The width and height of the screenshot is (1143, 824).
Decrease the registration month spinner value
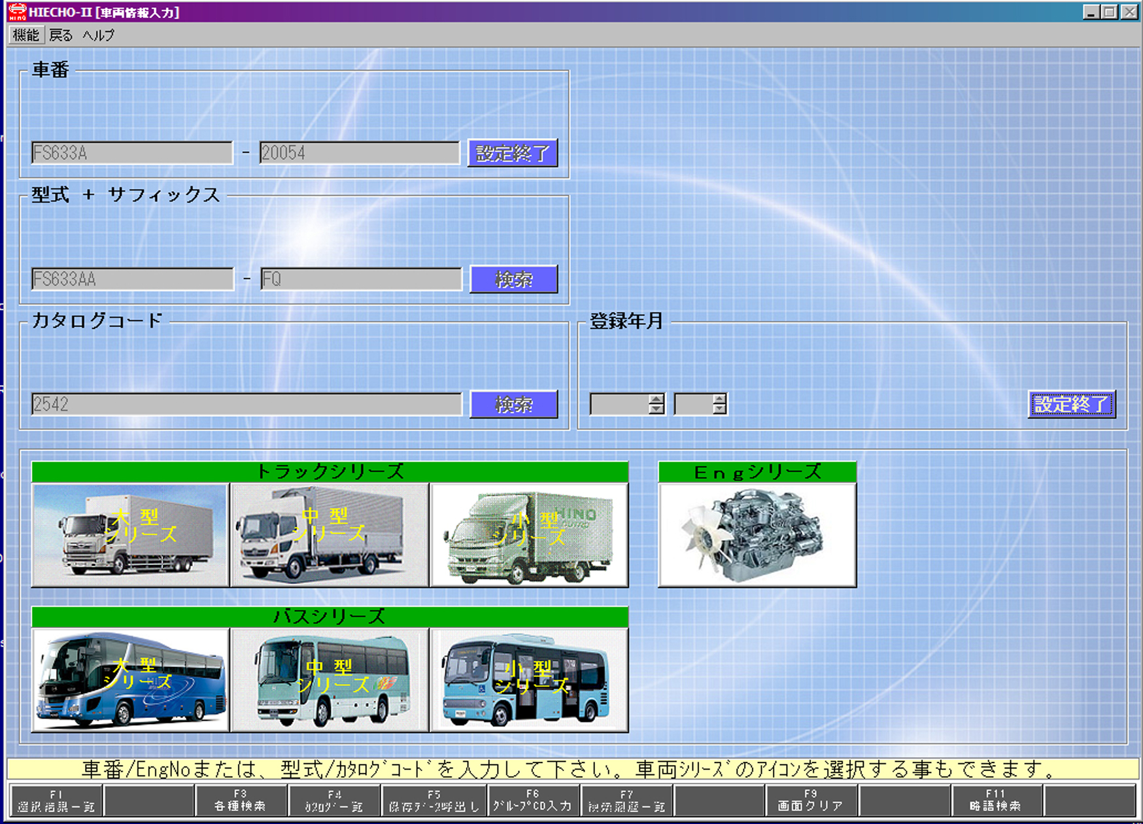click(719, 409)
